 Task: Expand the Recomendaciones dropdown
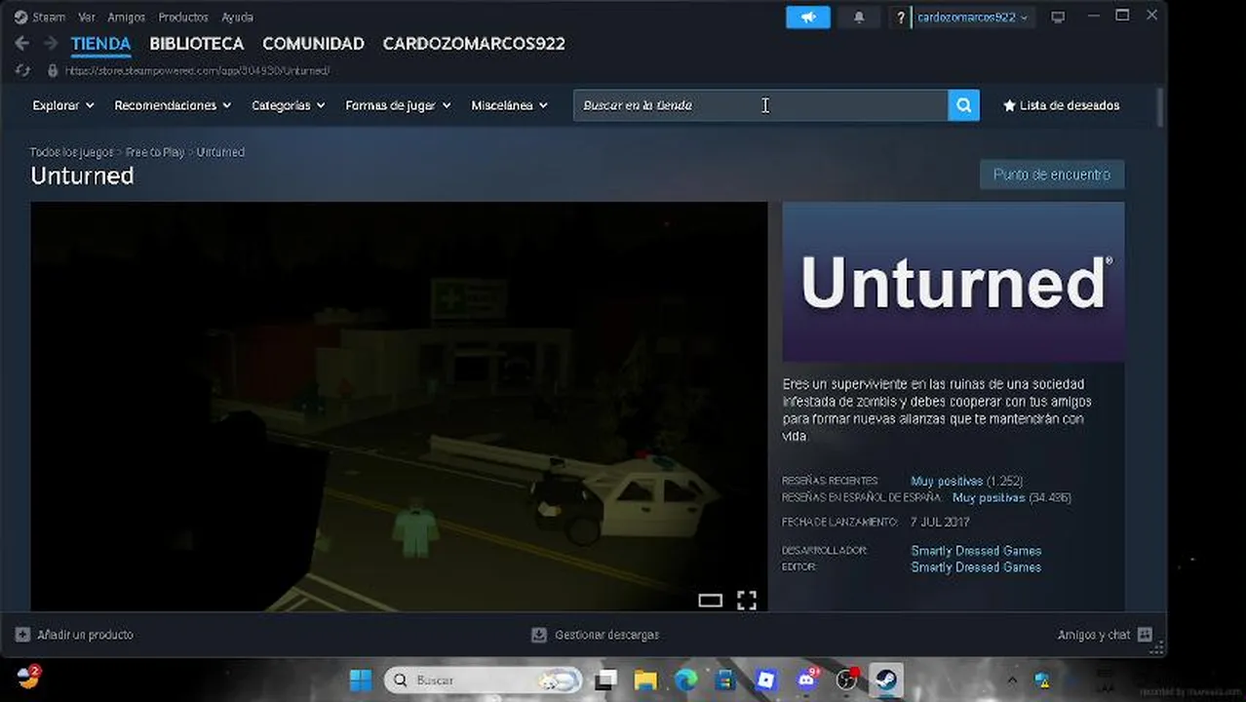coord(173,105)
